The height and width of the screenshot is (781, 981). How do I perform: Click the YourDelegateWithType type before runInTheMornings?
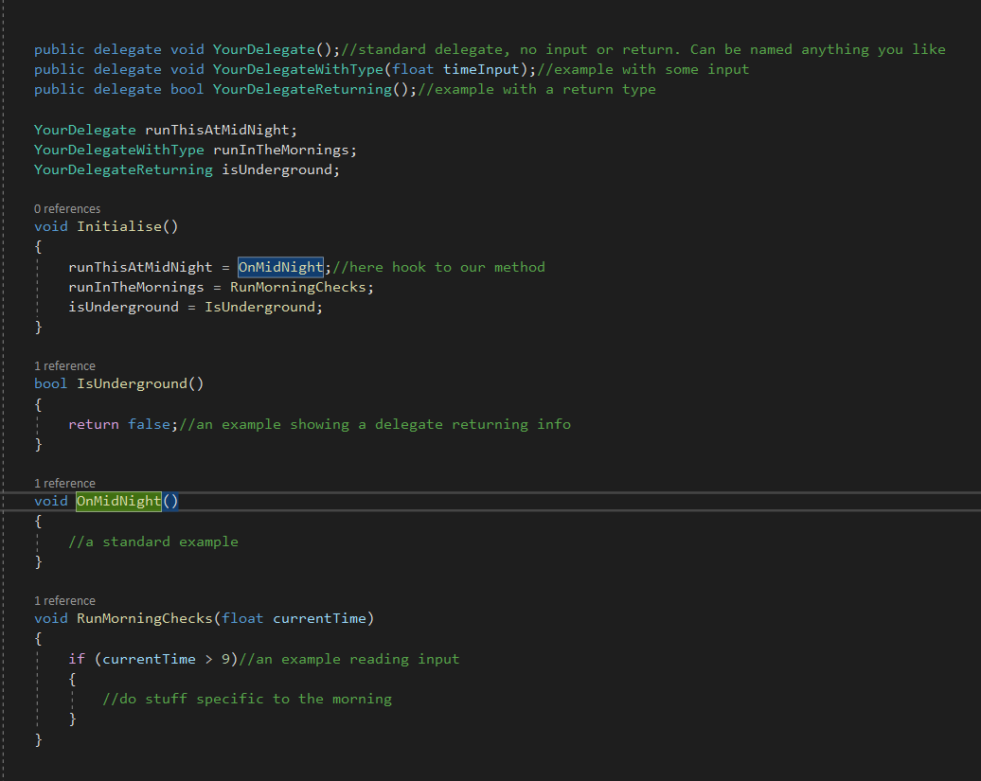[119, 151]
